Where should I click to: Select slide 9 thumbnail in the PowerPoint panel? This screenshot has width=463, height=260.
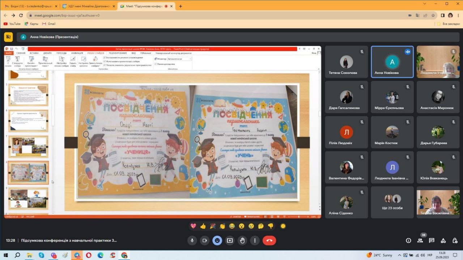pyautogui.click(x=28, y=199)
